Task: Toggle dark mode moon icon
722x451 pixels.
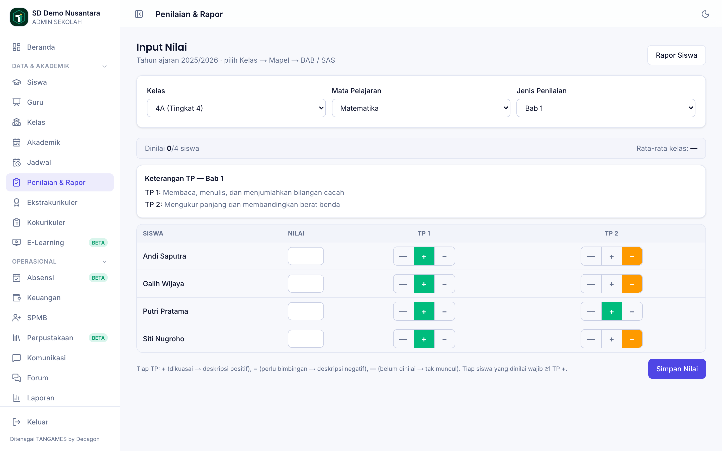Action: click(705, 14)
